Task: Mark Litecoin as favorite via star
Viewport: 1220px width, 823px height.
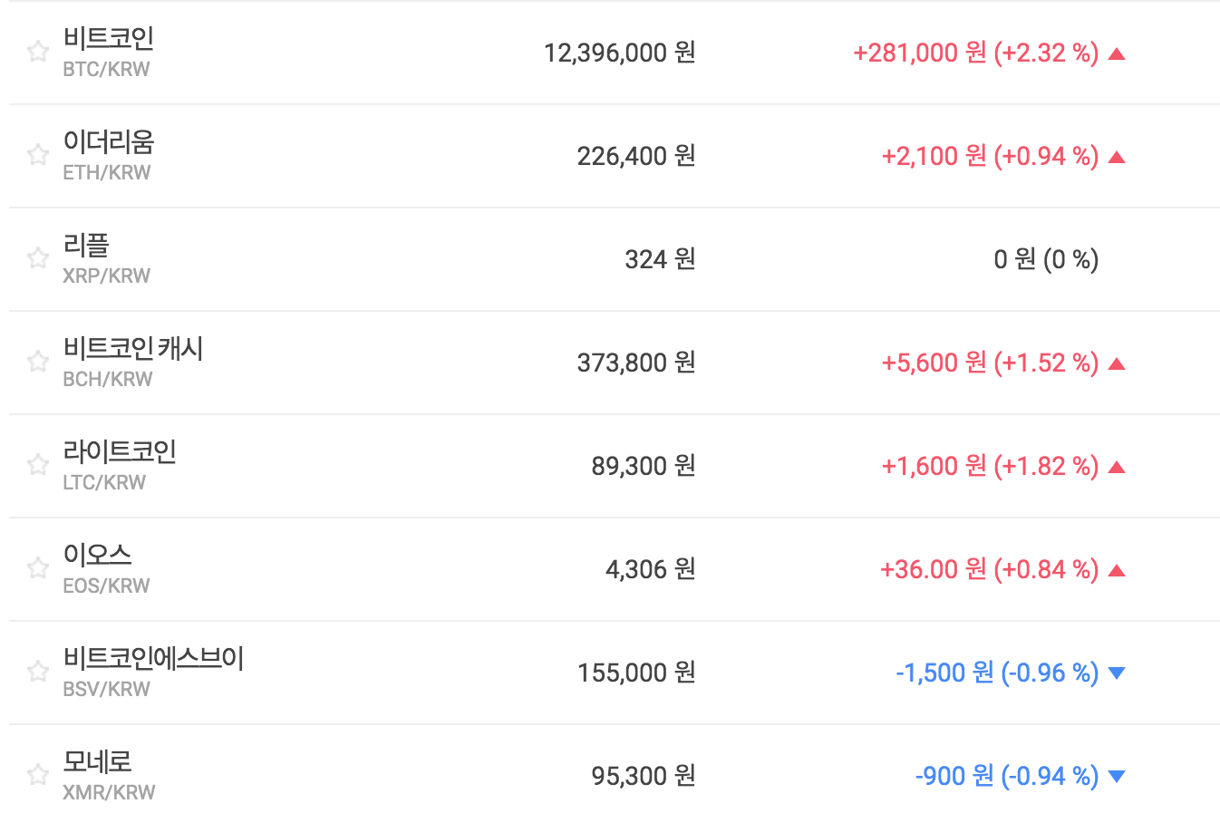Action: 37,465
